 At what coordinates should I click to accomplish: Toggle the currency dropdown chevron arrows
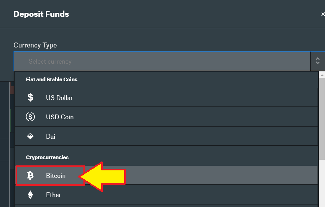(x=318, y=61)
